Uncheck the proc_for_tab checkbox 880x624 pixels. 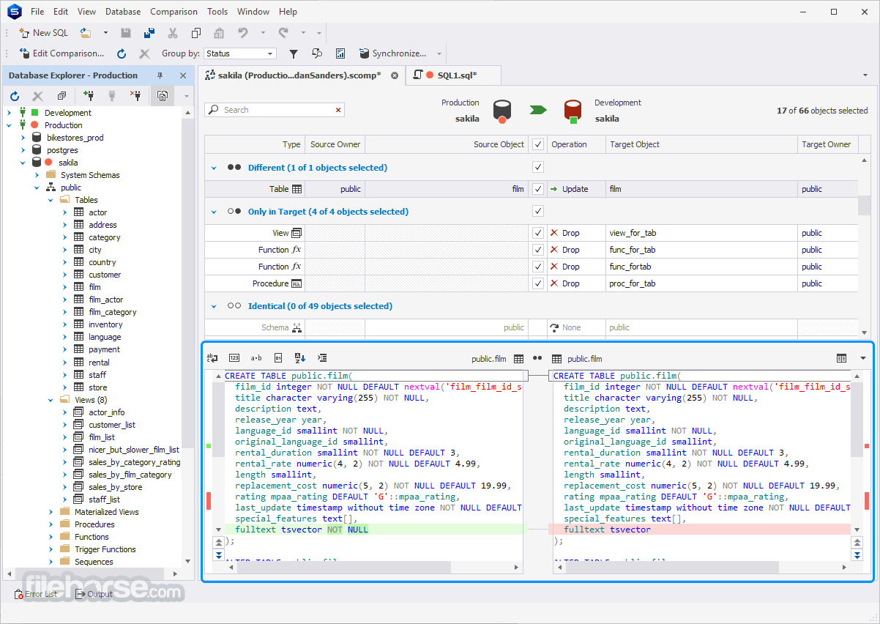point(538,283)
